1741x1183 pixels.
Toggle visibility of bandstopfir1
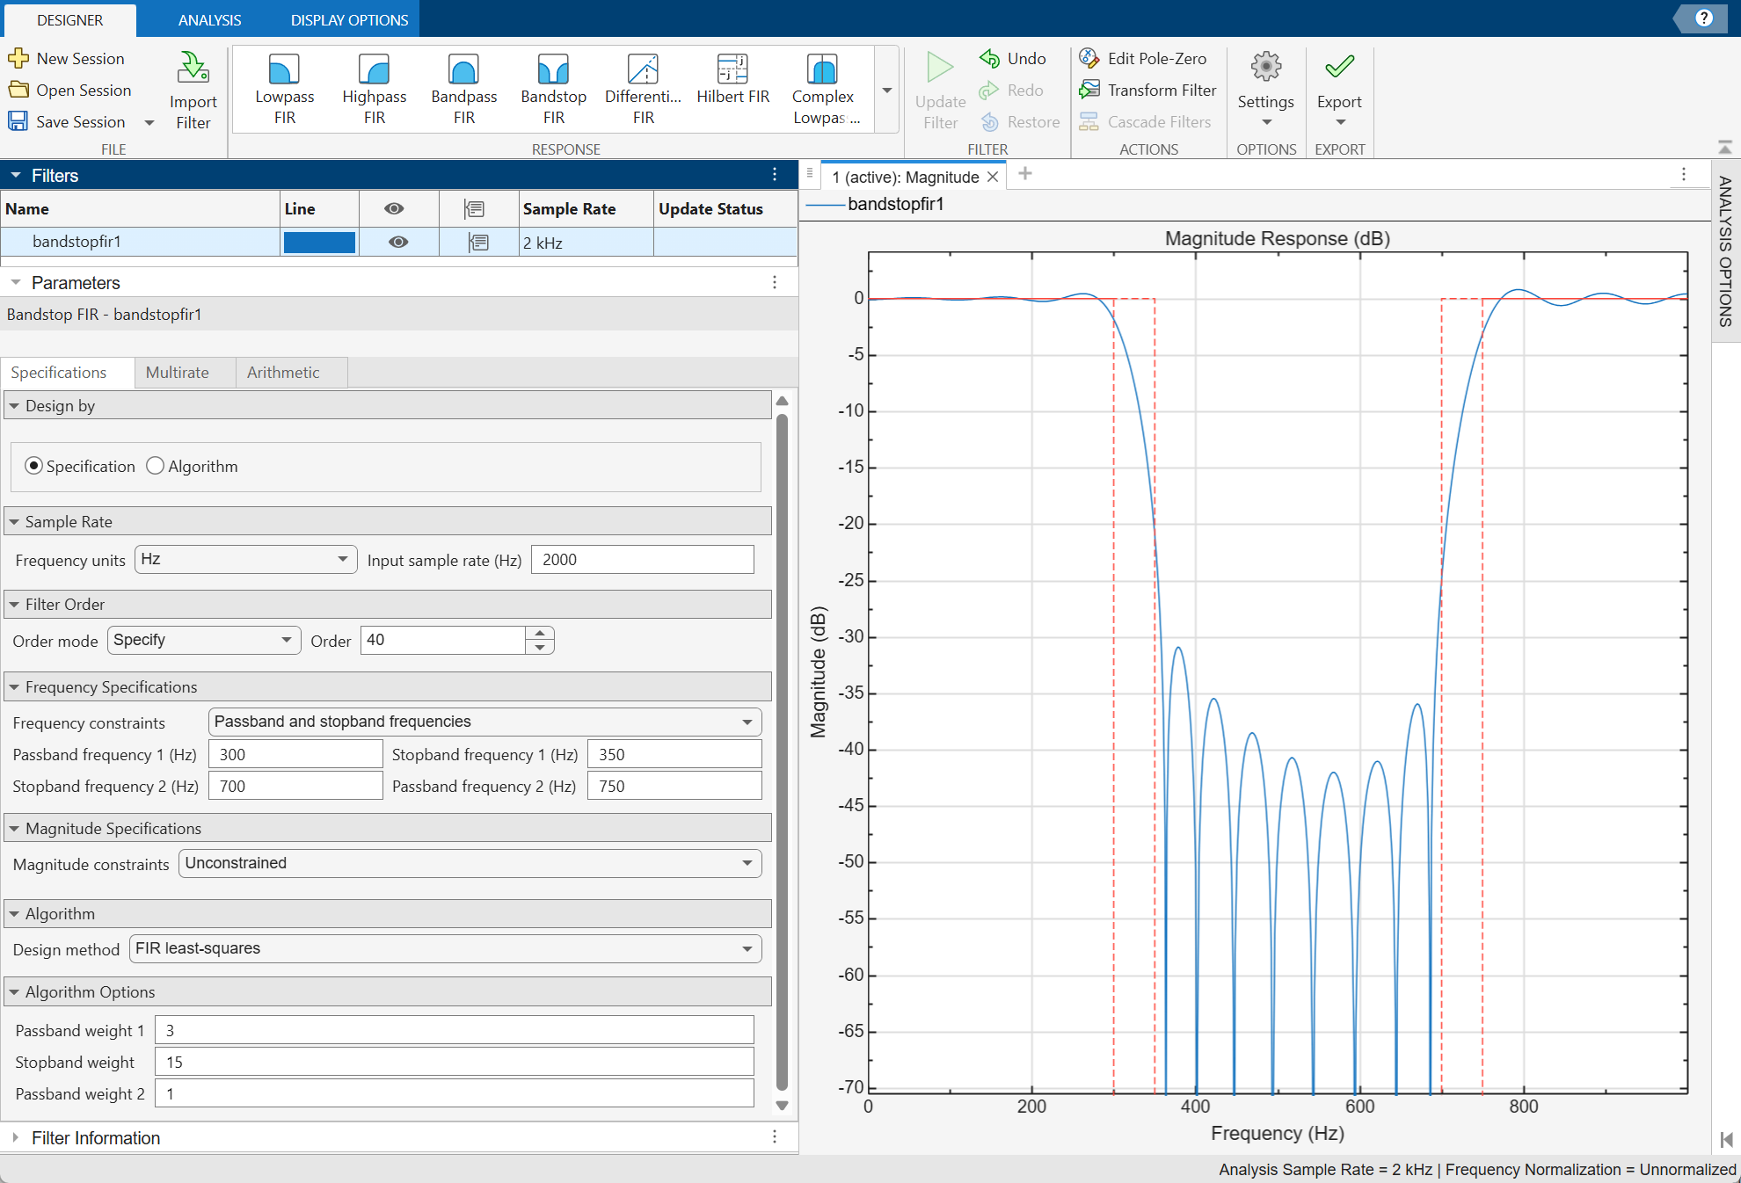(398, 242)
